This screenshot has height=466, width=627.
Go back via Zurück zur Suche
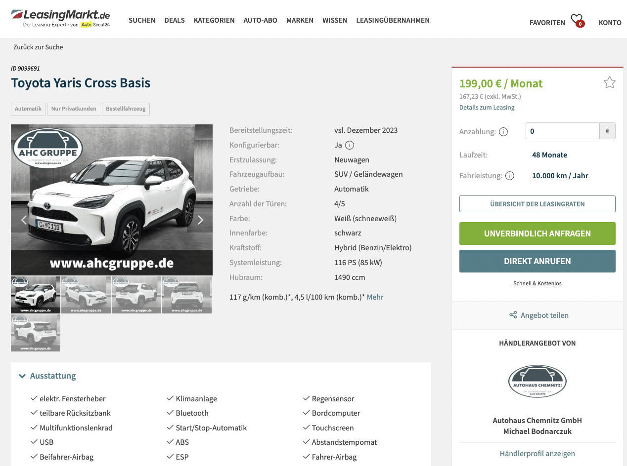click(38, 47)
